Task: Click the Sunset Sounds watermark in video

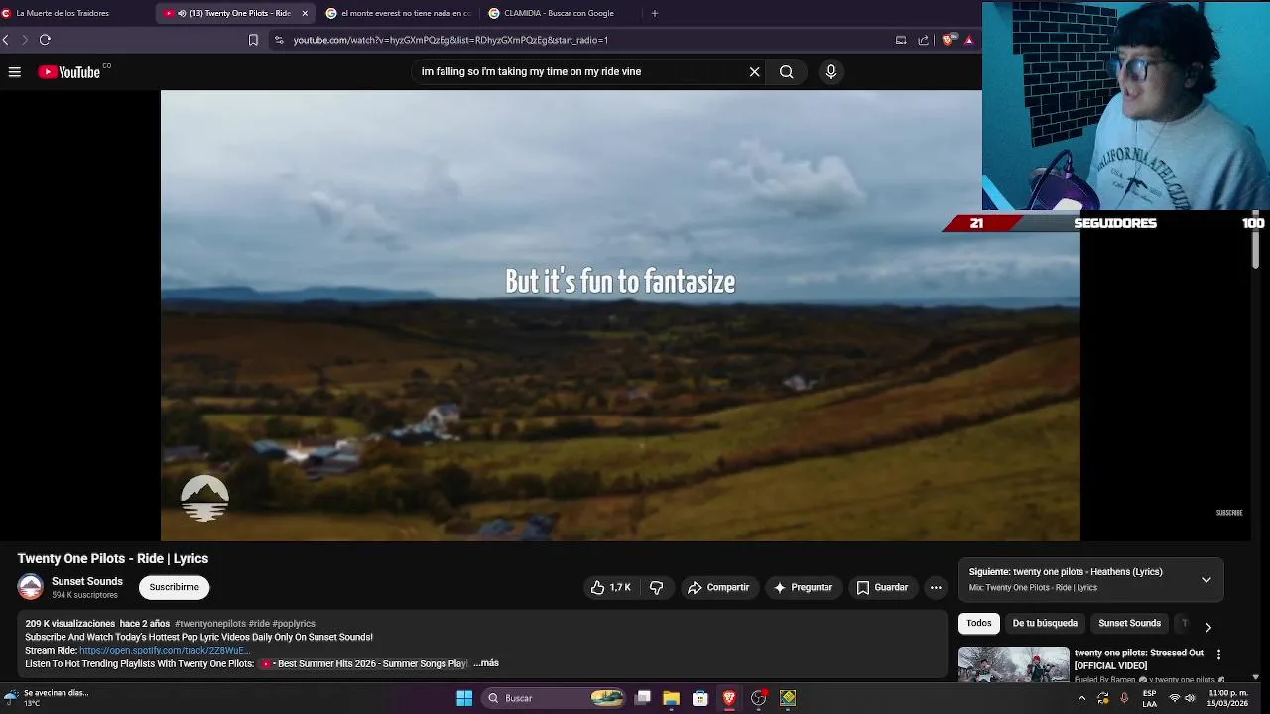Action: (204, 498)
